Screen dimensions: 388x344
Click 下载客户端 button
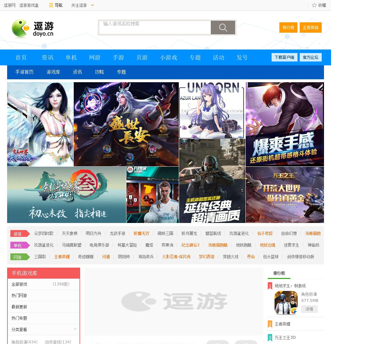click(284, 57)
